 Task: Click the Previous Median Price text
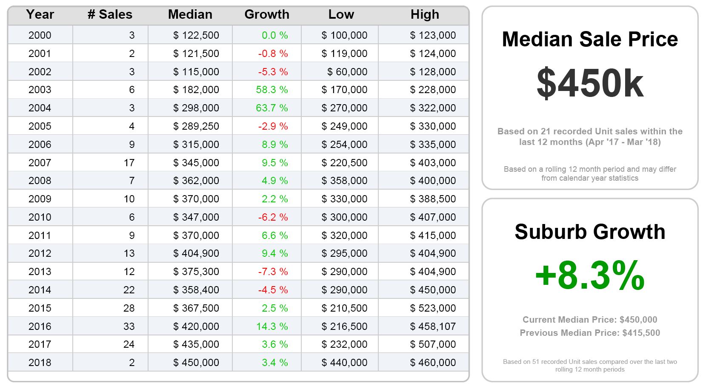click(589, 333)
